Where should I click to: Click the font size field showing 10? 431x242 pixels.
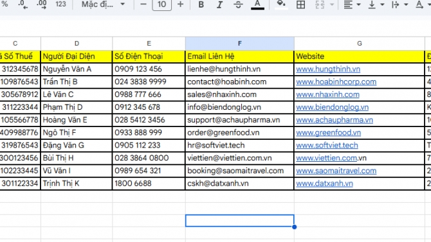(x=161, y=4)
